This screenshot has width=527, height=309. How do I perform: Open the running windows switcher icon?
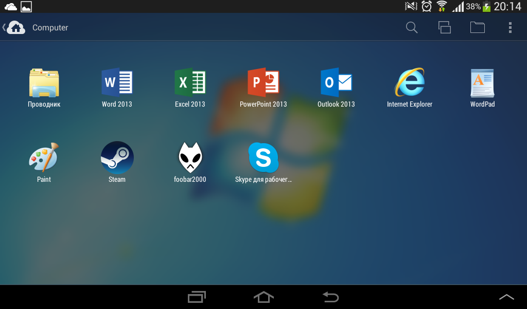(444, 28)
